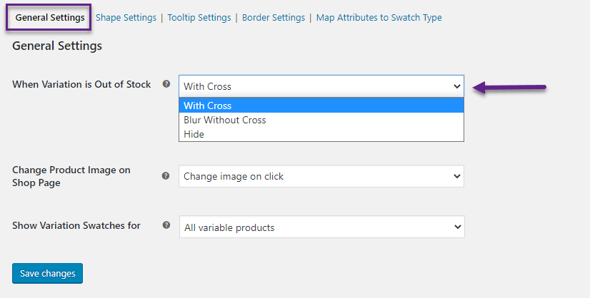The height and width of the screenshot is (298, 590).
Task: Expand the All variable products dropdown
Action: coord(322,227)
